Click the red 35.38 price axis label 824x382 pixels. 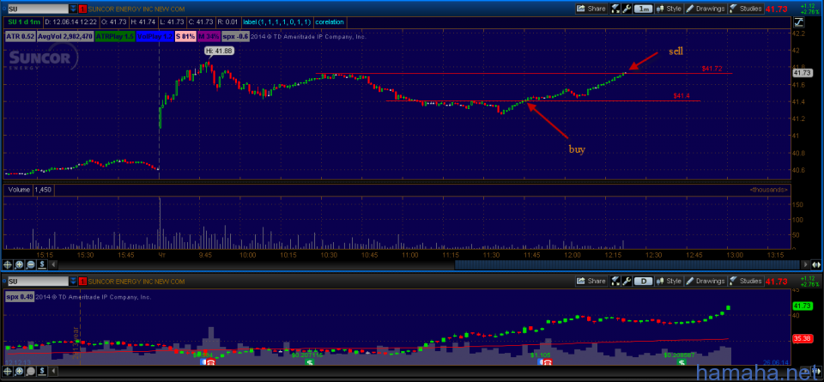[x=802, y=338]
